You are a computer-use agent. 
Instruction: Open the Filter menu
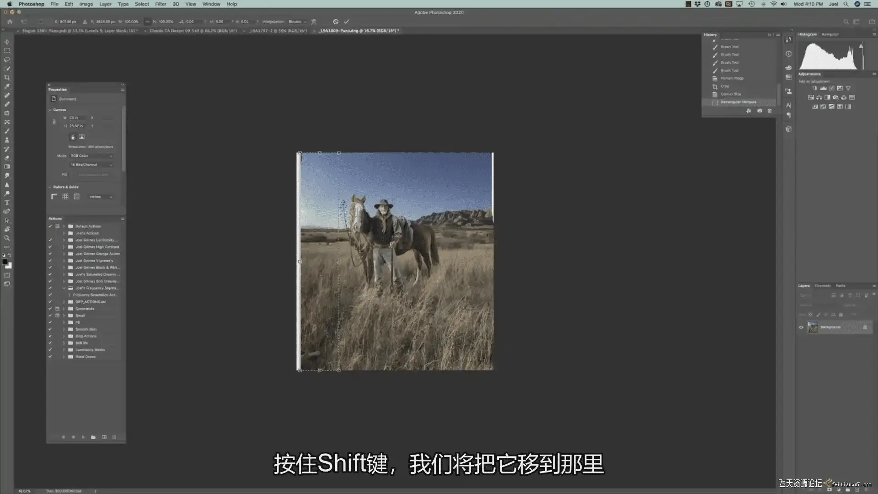[x=161, y=4]
